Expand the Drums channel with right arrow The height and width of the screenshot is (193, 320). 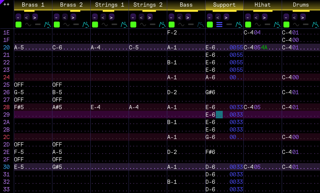pos(303,17)
